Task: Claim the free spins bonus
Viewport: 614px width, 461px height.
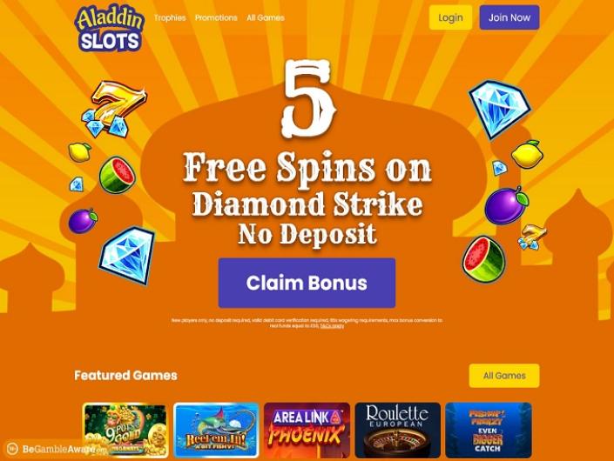Action: pos(307,283)
